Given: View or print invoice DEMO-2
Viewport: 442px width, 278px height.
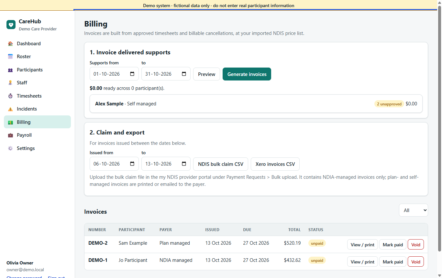Looking at the screenshot, I should coord(362,244).
